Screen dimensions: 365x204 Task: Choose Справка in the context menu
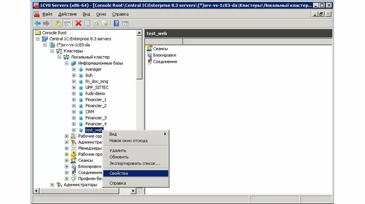pos(135,183)
